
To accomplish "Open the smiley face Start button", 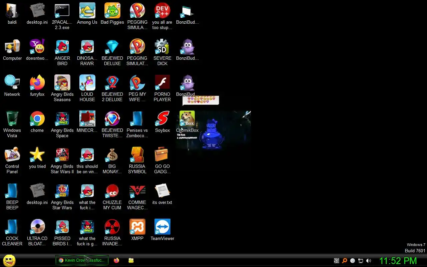I will pos(9,260).
